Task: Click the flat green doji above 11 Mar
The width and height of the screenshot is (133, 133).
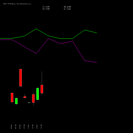Action: click(29, 103)
